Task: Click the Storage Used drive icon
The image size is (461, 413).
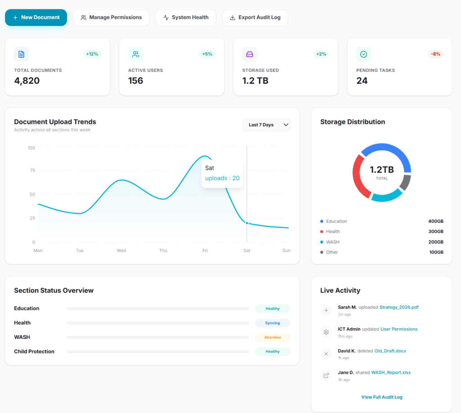Action: (249, 54)
